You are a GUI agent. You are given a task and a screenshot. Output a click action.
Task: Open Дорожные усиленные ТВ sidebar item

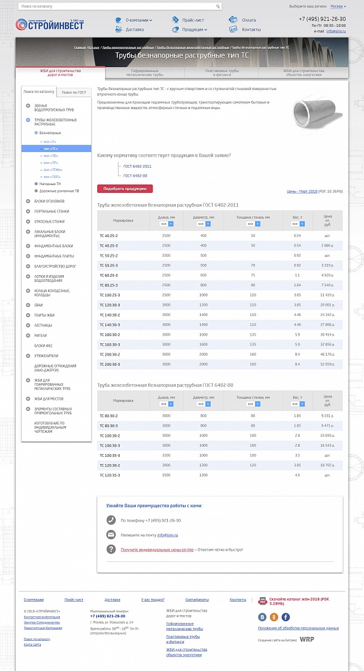(x=59, y=191)
